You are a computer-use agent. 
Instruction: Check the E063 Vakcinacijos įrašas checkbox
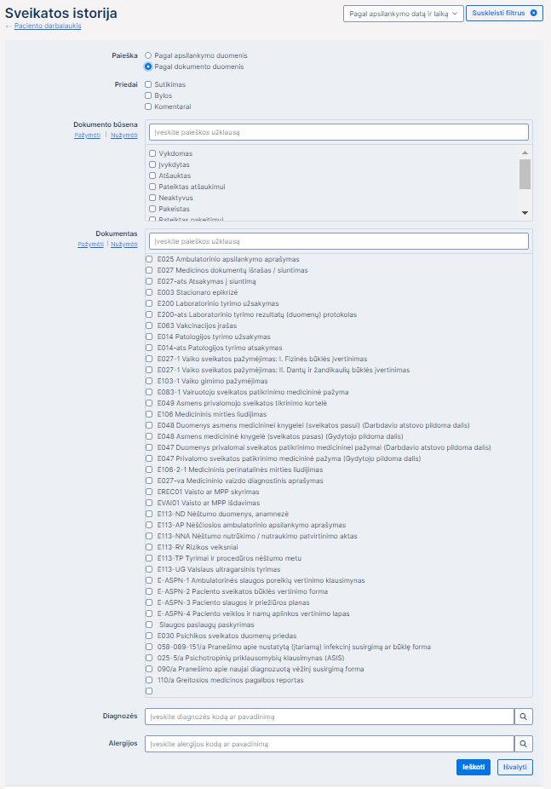click(x=150, y=325)
